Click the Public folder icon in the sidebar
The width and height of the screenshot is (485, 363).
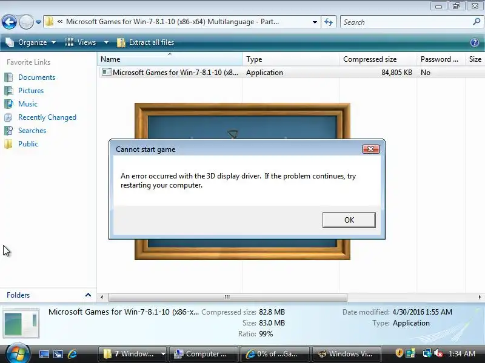pyautogui.click(x=8, y=144)
